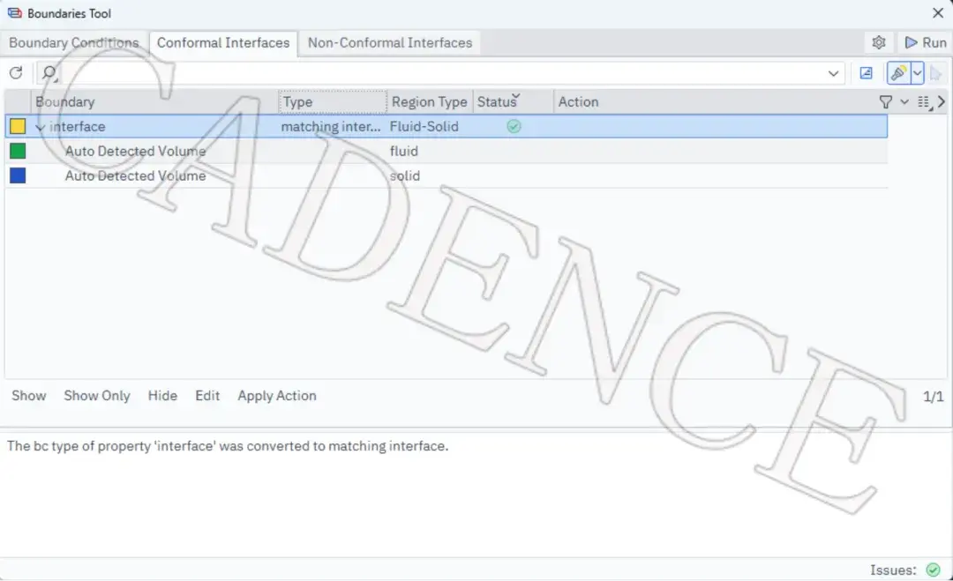This screenshot has width=953, height=581.
Task: Open the settings gear icon
Action: click(878, 42)
